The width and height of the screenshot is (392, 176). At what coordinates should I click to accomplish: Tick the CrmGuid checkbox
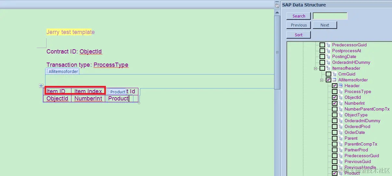tap(328, 74)
